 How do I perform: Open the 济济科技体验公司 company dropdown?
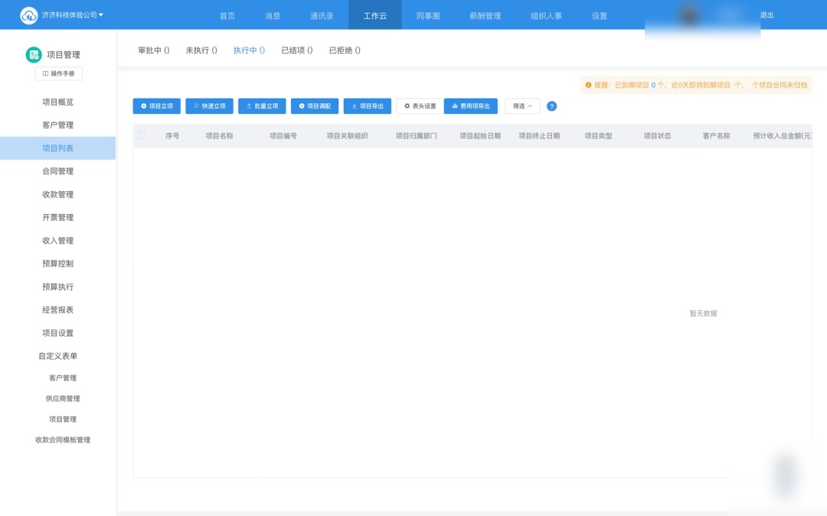point(72,15)
